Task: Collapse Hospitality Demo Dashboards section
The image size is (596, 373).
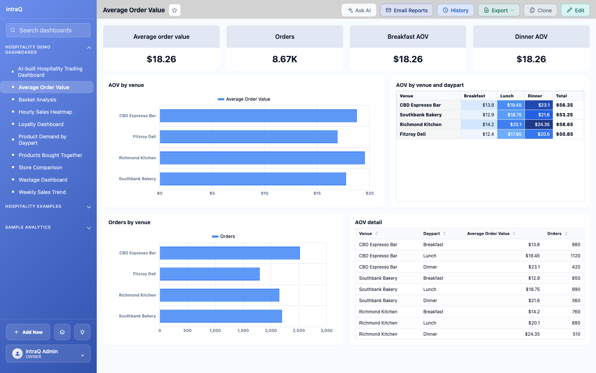Action: pos(89,48)
